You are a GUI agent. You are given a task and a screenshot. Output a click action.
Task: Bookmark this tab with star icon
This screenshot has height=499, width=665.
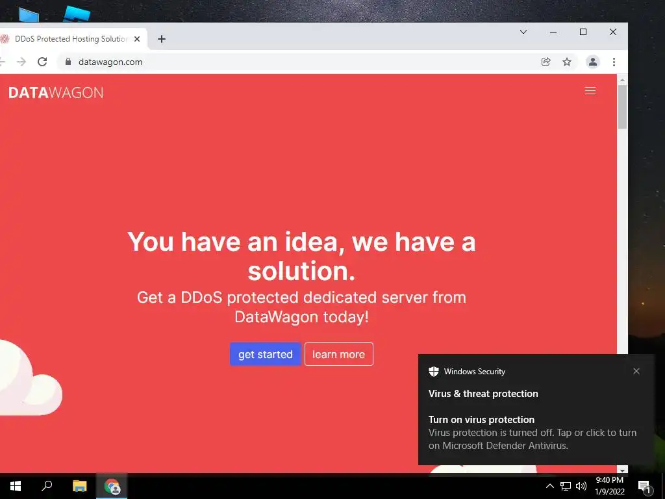coord(566,62)
